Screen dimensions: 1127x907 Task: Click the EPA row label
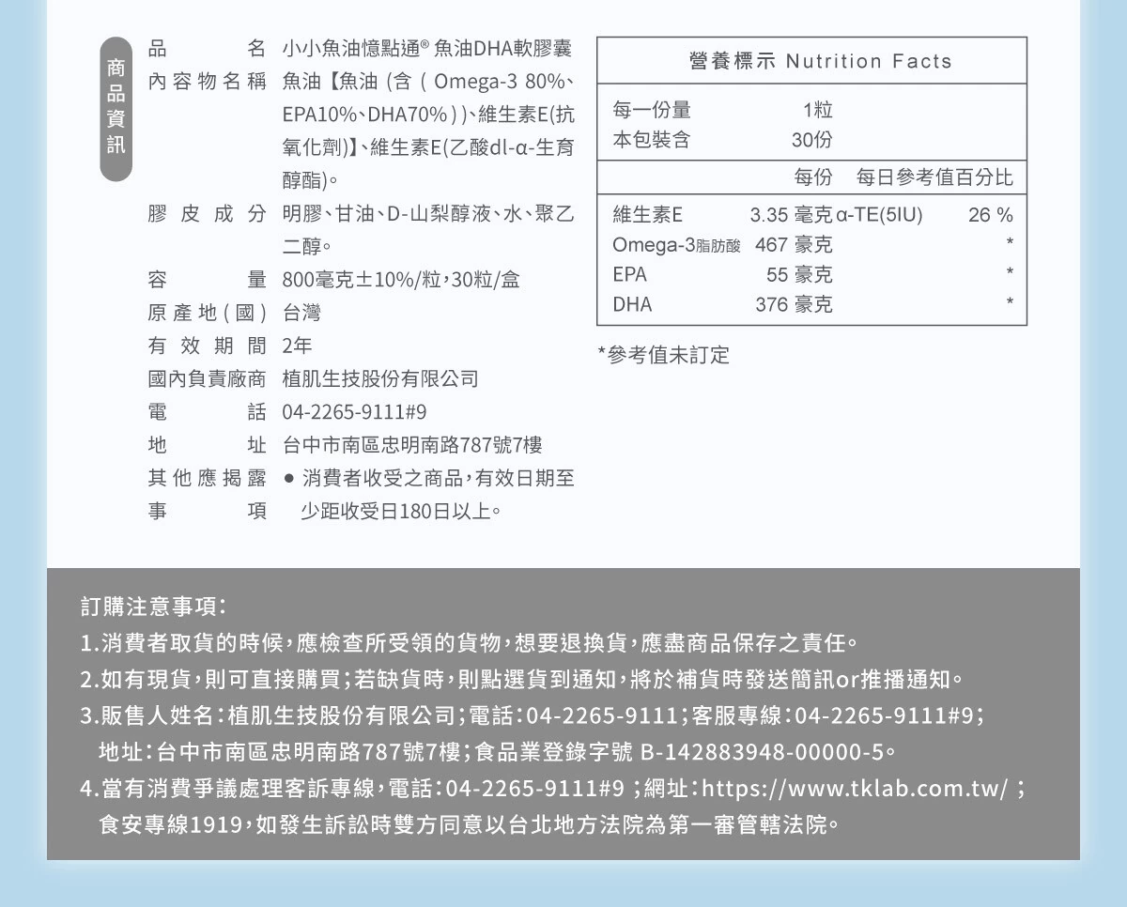tap(630, 275)
